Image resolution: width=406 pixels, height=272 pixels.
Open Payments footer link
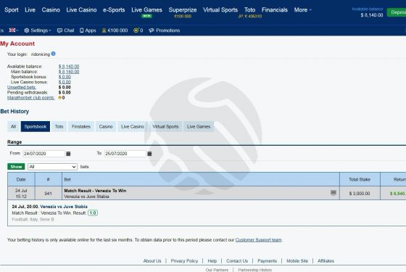point(268,261)
